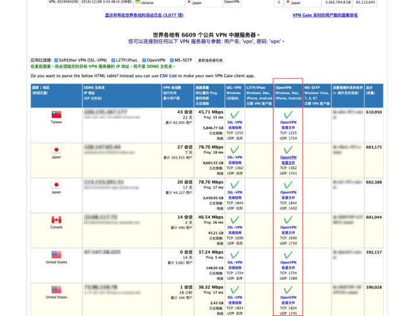
Task: Open SSL-VPN connect guide in Taiwan row
Action: coord(235,125)
